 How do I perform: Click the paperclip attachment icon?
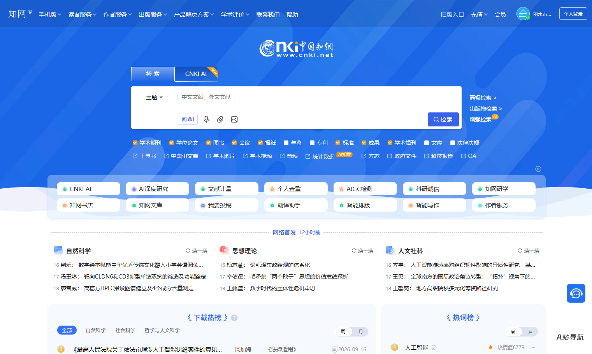pyautogui.click(x=220, y=119)
